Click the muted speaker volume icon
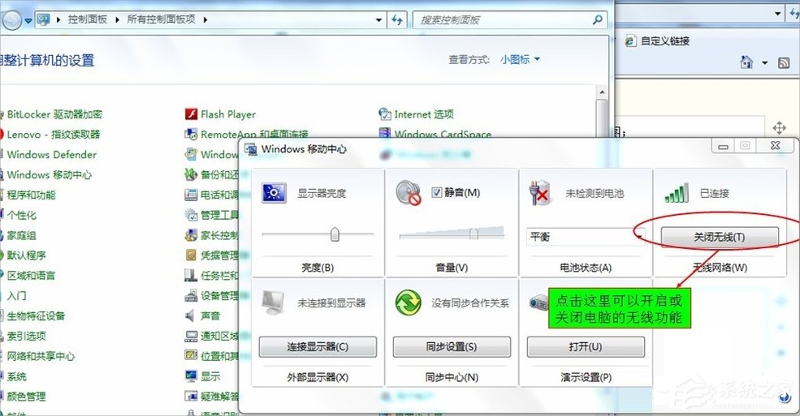 (x=407, y=193)
